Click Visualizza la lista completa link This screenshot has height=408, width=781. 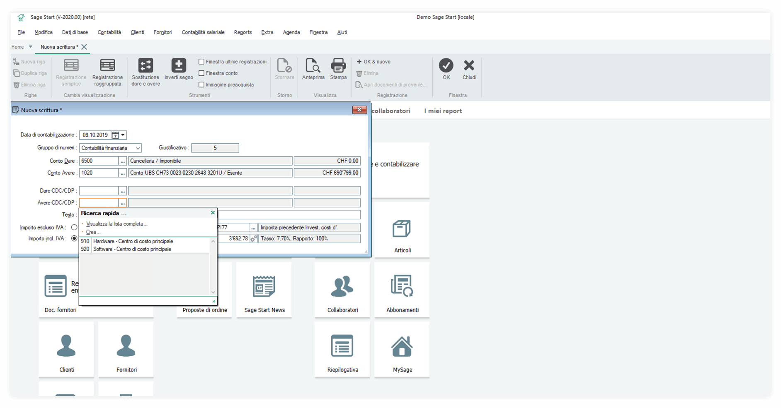116,224
